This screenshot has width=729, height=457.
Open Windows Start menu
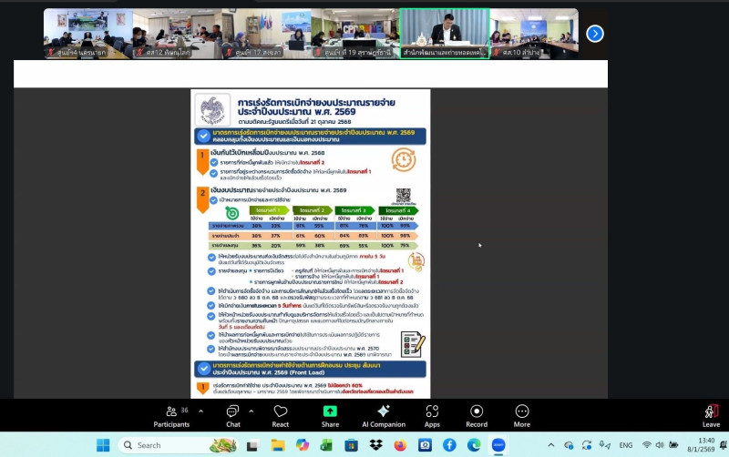103,445
